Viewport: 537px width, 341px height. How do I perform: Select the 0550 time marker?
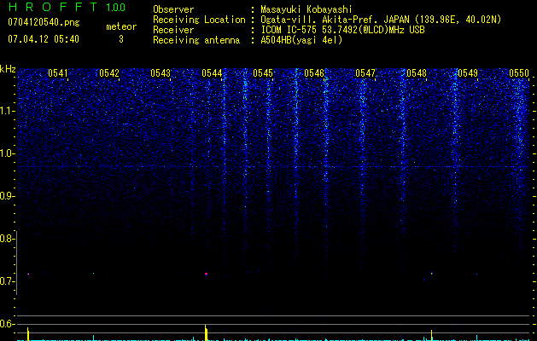(x=519, y=73)
